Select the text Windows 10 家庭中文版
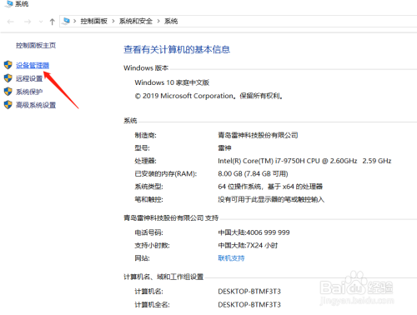The image size is (417, 315). click(x=172, y=82)
